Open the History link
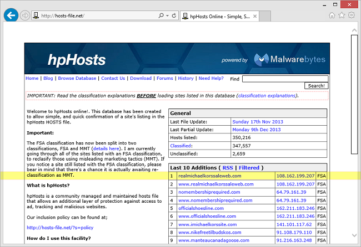 [x=185, y=78]
